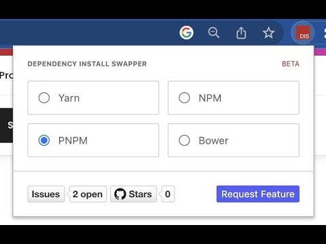
Task: Select the PNPM radio option
Action: pyautogui.click(x=44, y=140)
